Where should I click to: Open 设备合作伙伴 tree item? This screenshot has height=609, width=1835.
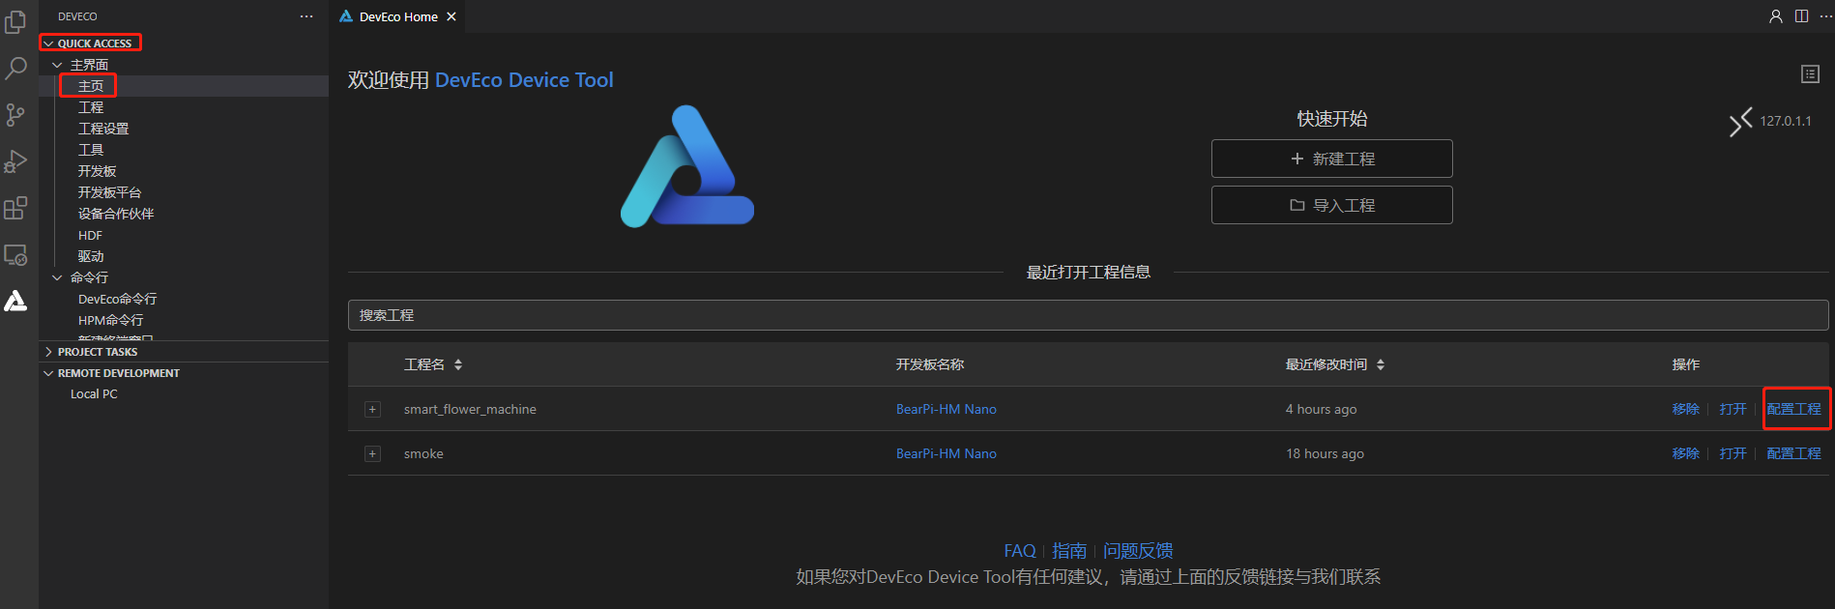(x=116, y=214)
